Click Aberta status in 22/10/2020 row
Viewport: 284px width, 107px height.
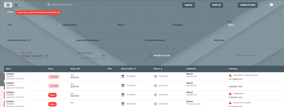coord(52,104)
